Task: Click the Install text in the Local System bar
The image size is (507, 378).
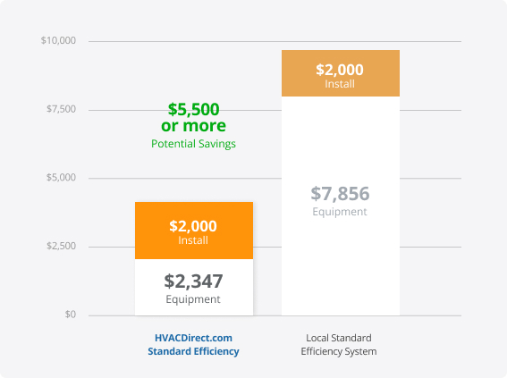Action: coord(340,84)
